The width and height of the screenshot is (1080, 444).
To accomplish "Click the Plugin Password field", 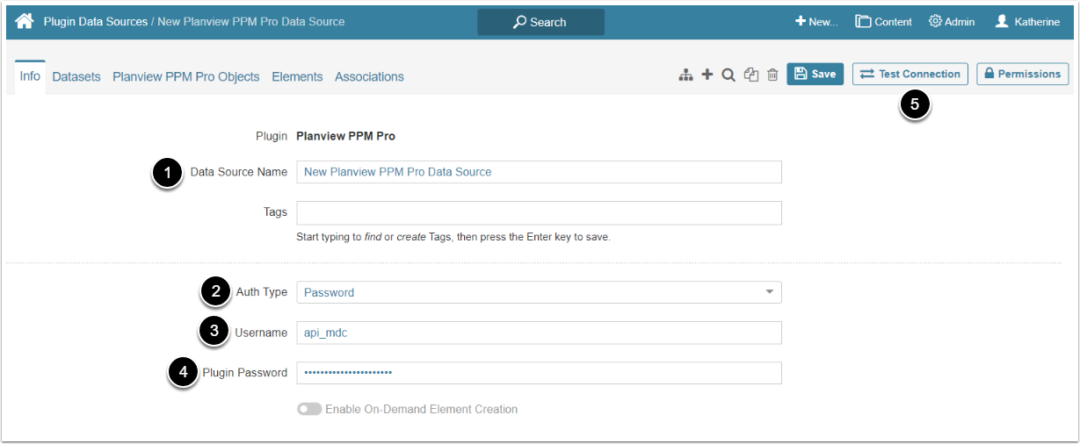I will (x=539, y=373).
